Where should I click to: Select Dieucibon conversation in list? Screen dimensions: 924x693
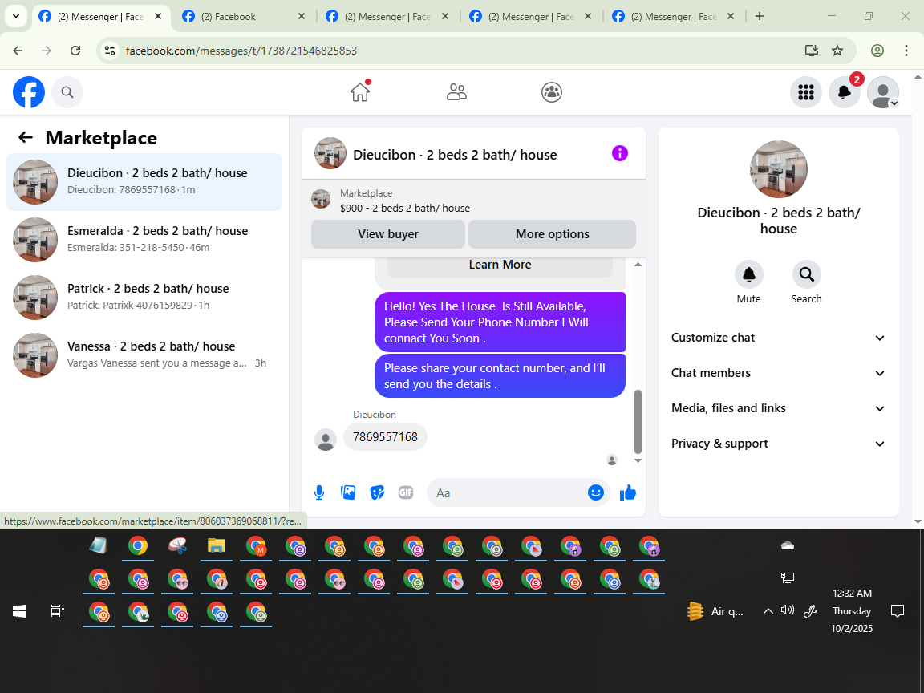coord(144,181)
